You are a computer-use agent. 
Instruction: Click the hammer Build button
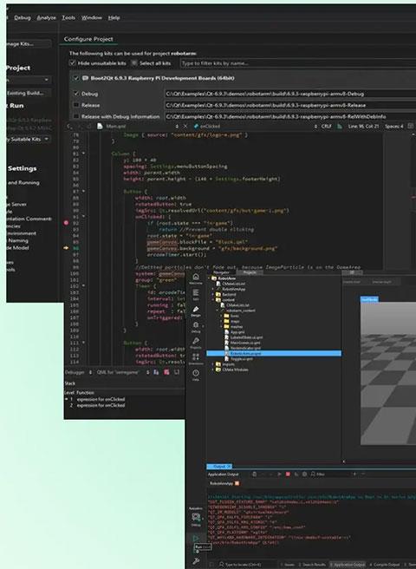(196, 561)
